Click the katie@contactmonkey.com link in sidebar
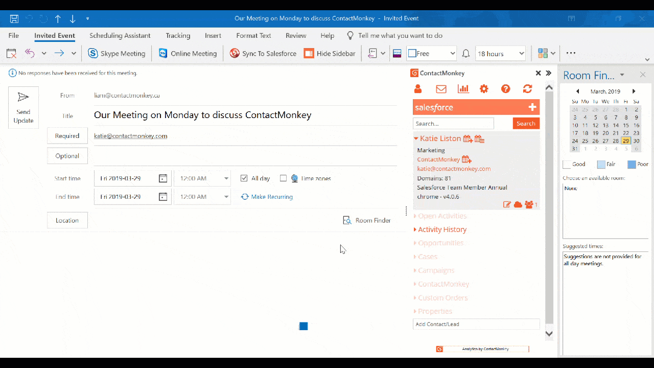Image resolution: width=654 pixels, height=368 pixels. (x=454, y=169)
